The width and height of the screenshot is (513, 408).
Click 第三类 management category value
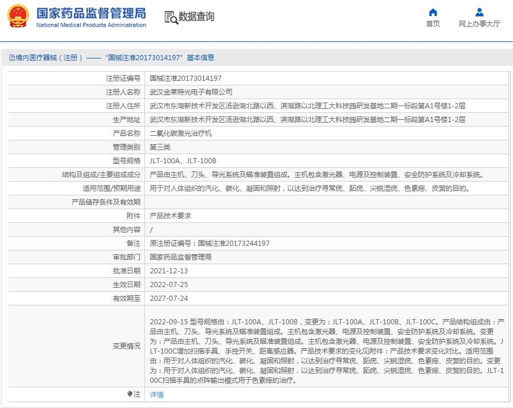pyautogui.click(x=160, y=147)
